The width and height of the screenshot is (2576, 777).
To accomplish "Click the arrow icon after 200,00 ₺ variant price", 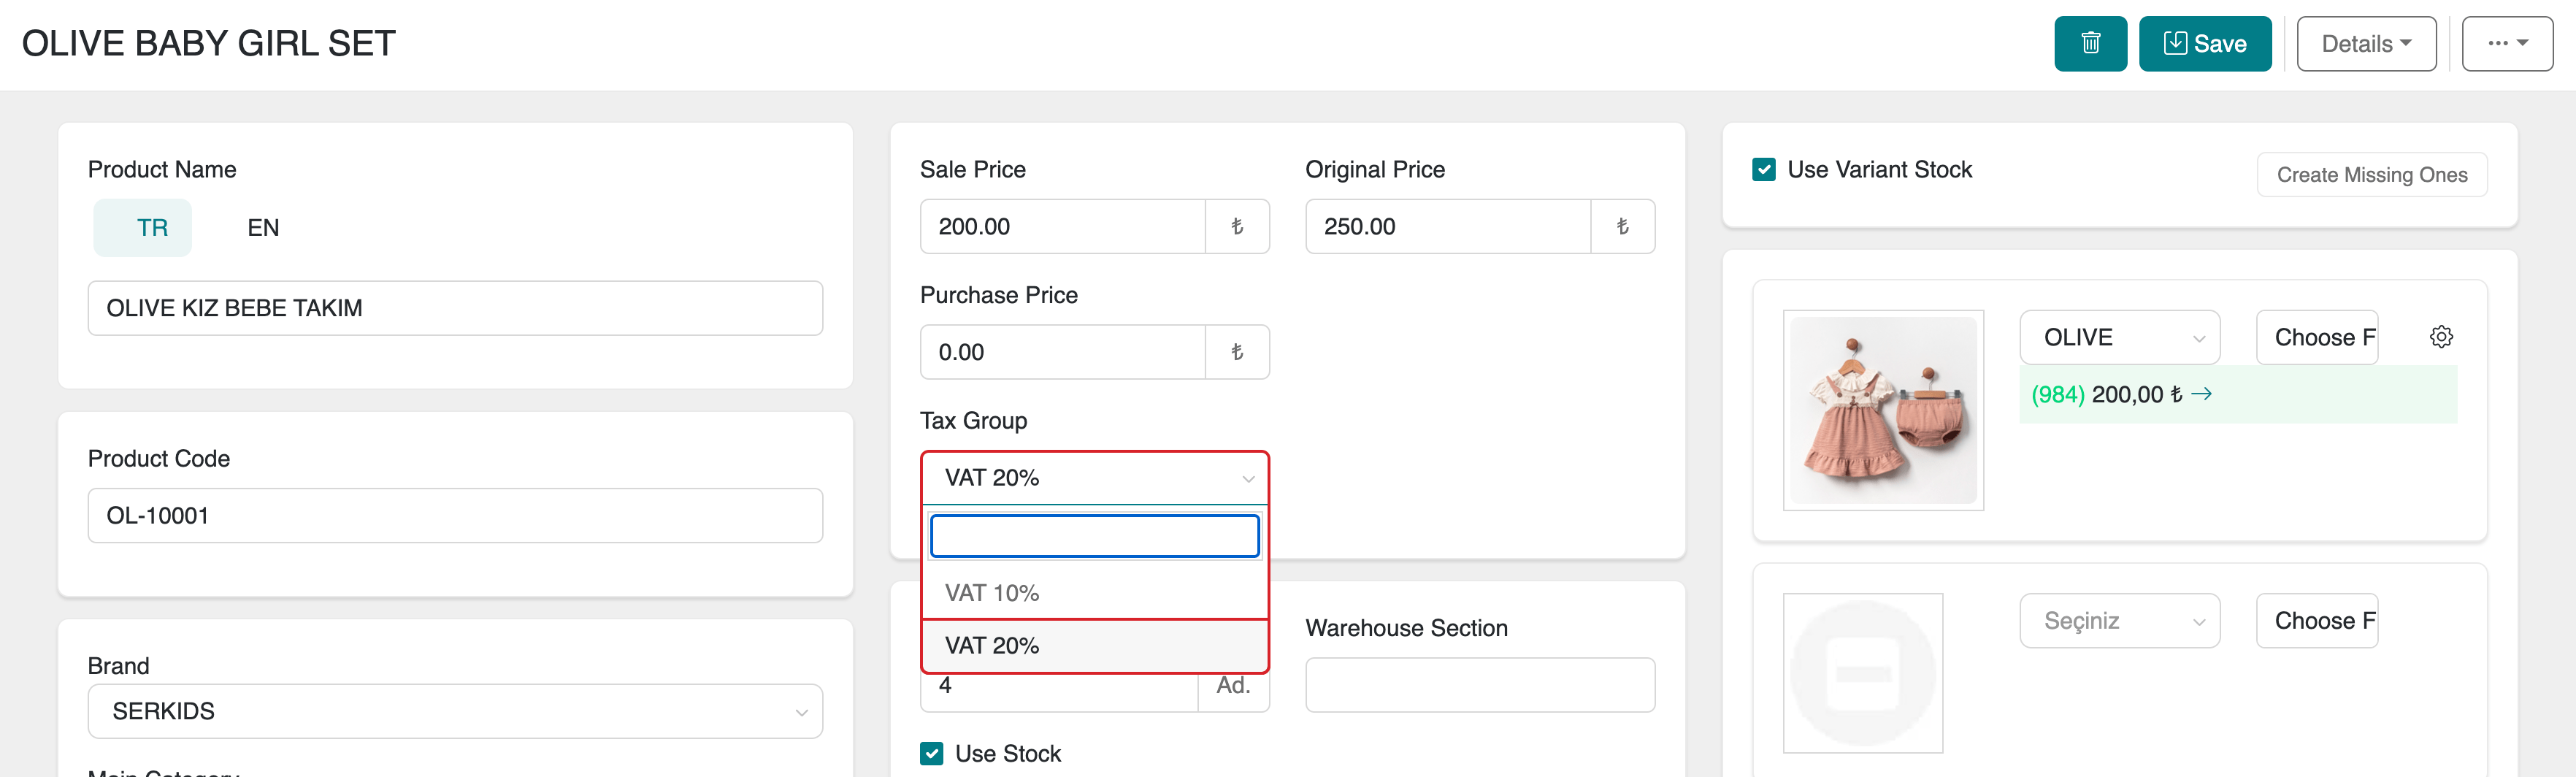I will [2201, 394].
